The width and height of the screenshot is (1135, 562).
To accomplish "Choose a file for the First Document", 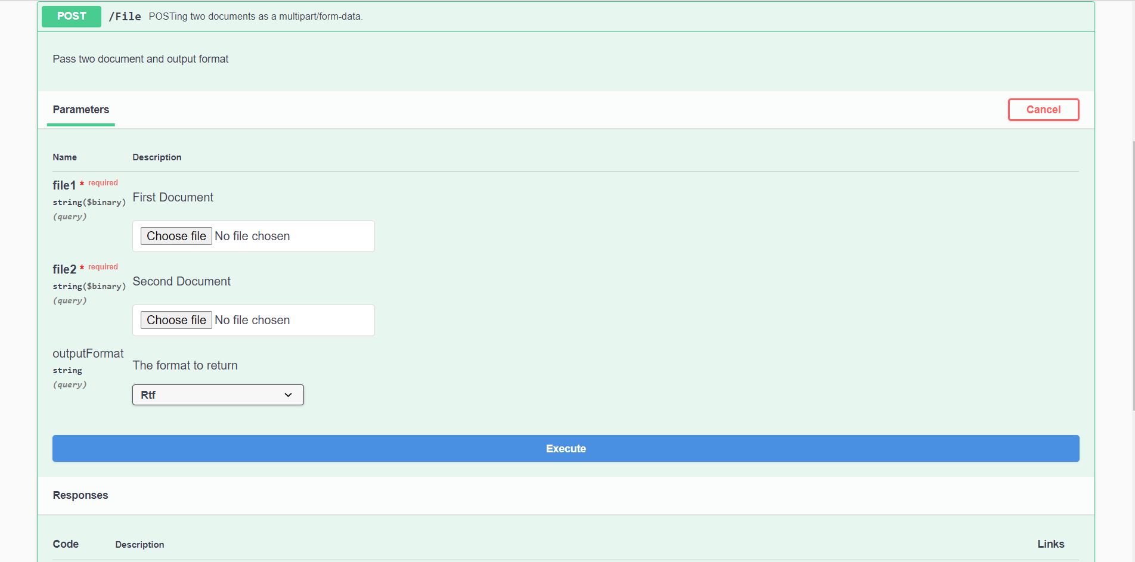I will (x=176, y=236).
